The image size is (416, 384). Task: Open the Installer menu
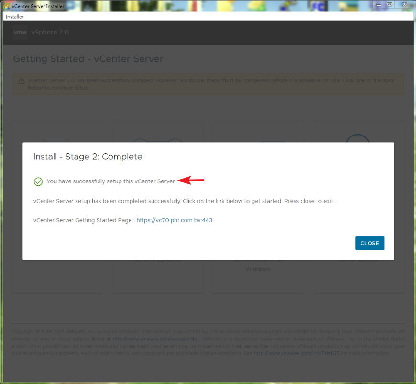click(15, 16)
